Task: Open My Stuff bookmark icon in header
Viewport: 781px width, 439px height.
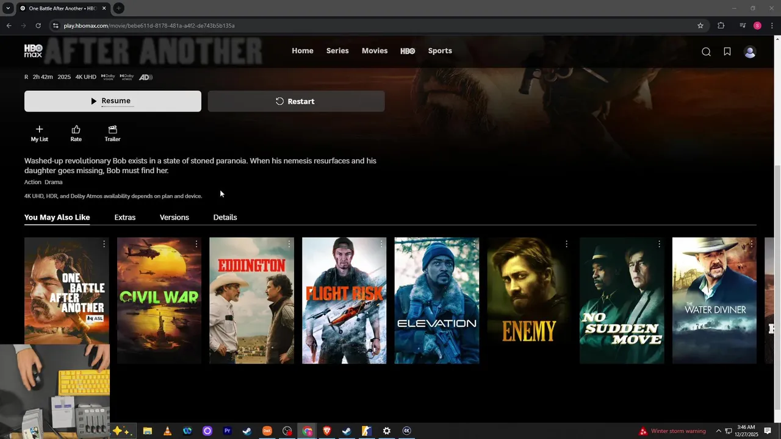Action: tap(727, 52)
